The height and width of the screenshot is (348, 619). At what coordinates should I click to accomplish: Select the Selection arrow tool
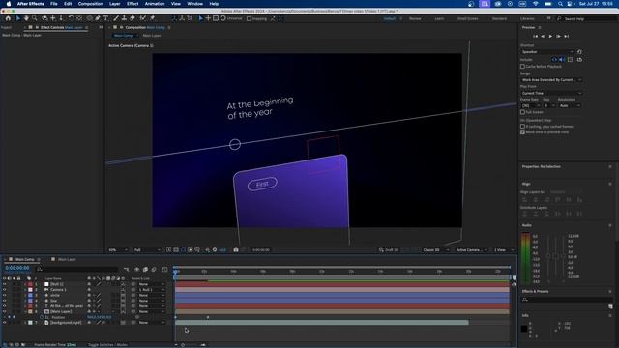coord(17,18)
